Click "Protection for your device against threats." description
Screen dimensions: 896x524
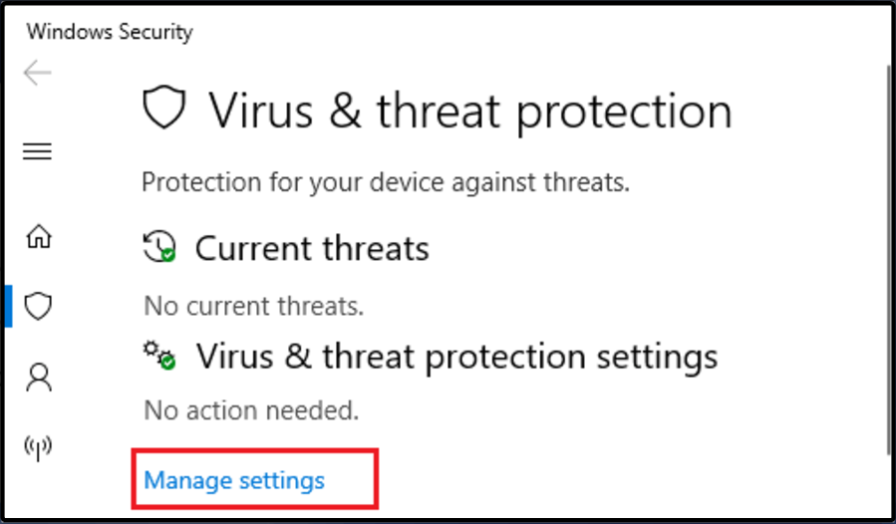[x=386, y=183]
